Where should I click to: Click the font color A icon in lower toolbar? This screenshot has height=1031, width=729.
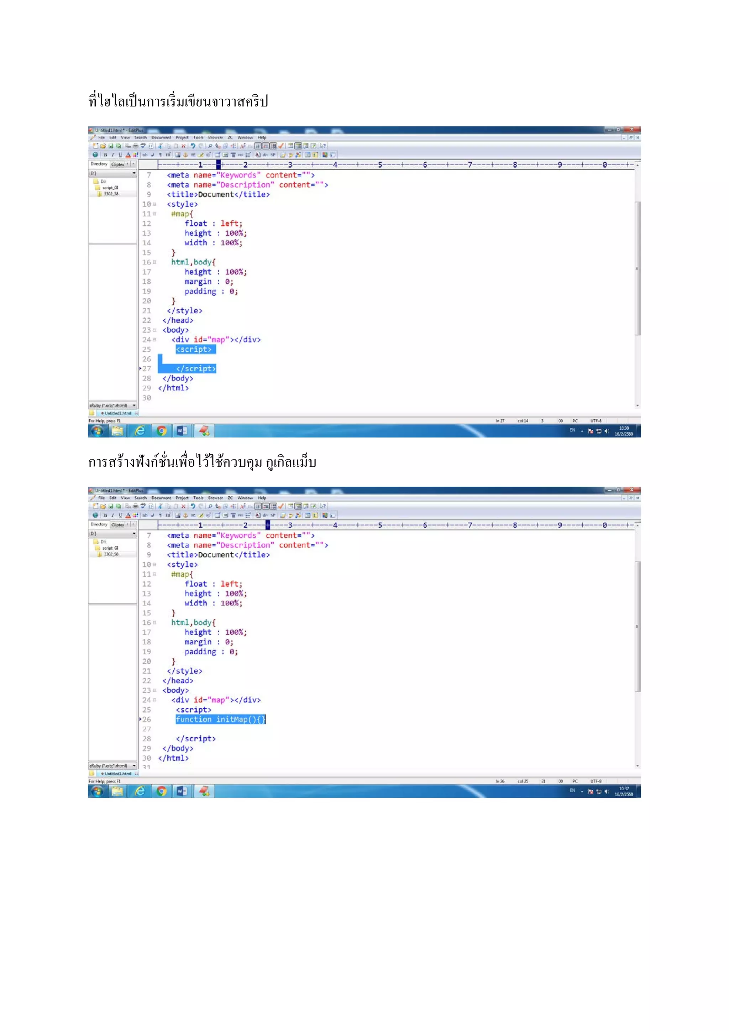[x=128, y=515]
